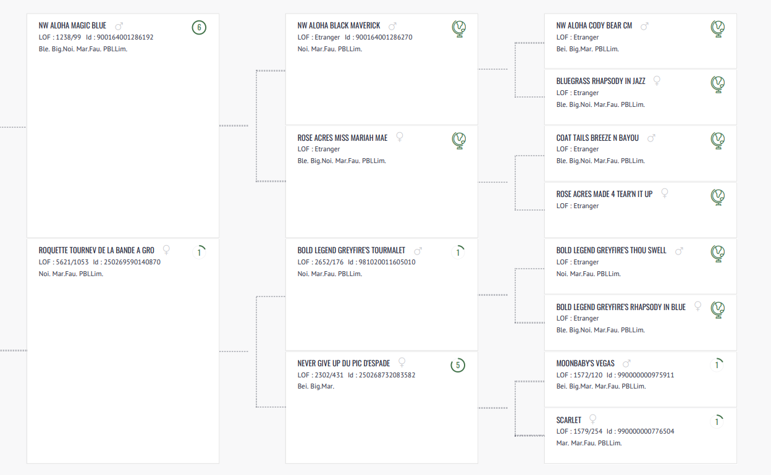The height and width of the screenshot is (475, 771).
Task: Select MOONBABY'S VEGAS ancestor name
Action: [585, 364]
